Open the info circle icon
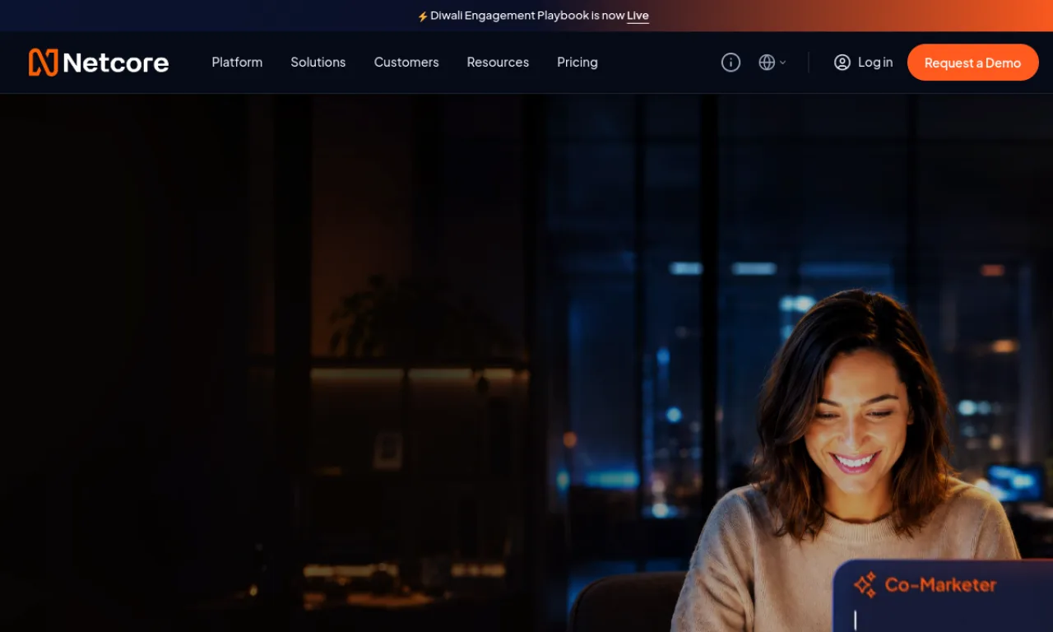The height and width of the screenshot is (632, 1053). coord(731,63)
